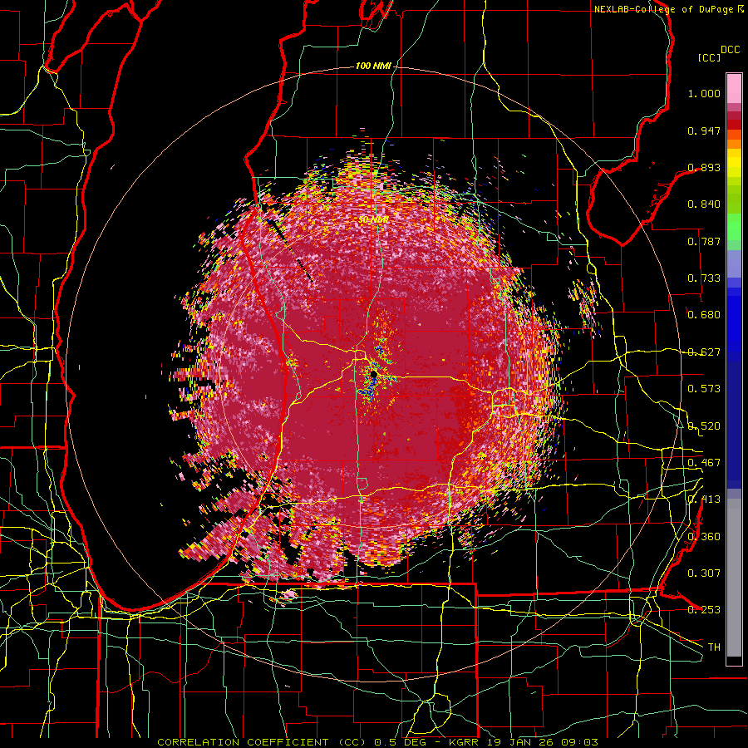Image resolution: width=748 pixels, height=748 pixels.
Task: Click the 0.573 scale value
Action: tap(704, 389)
